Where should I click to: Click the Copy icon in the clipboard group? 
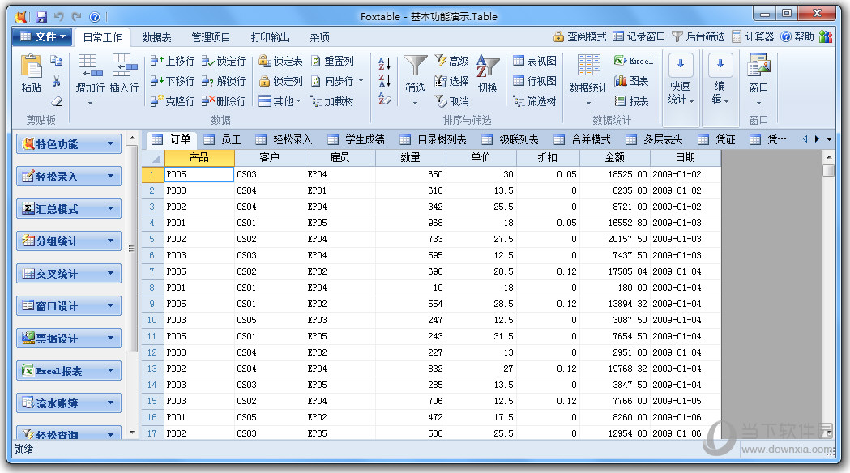[56, 61]
